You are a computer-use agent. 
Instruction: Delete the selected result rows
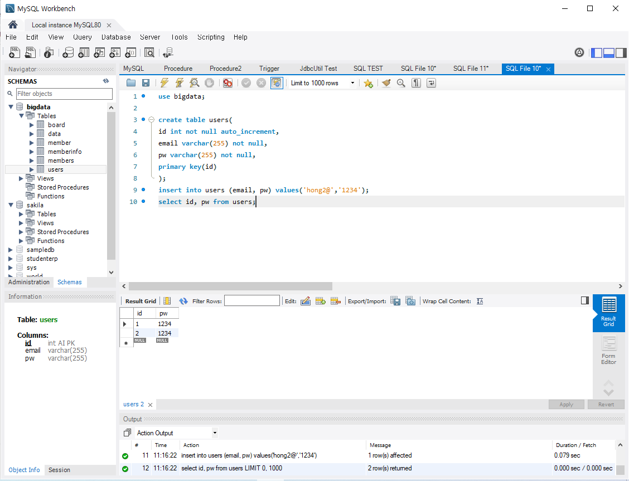(336, 301)
